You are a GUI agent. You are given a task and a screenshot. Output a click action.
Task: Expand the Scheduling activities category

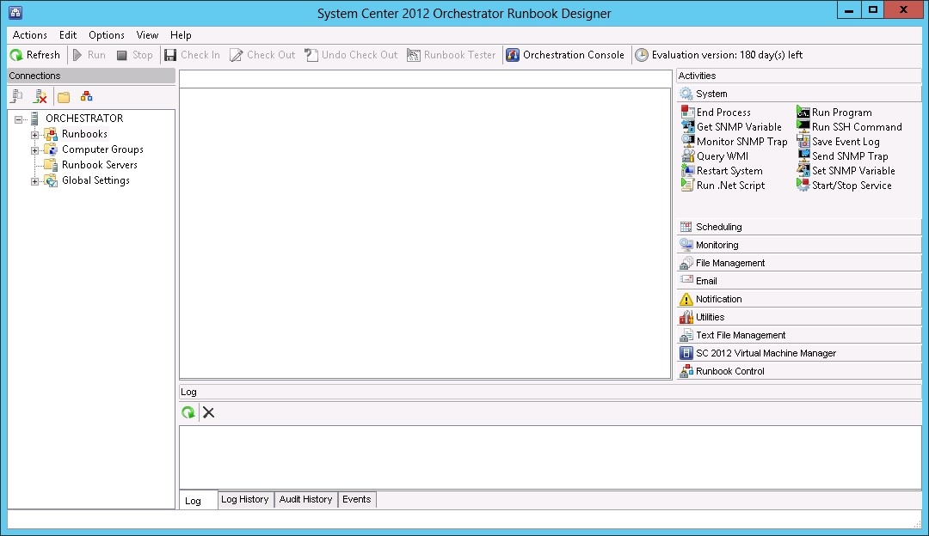tap(798, 227)
